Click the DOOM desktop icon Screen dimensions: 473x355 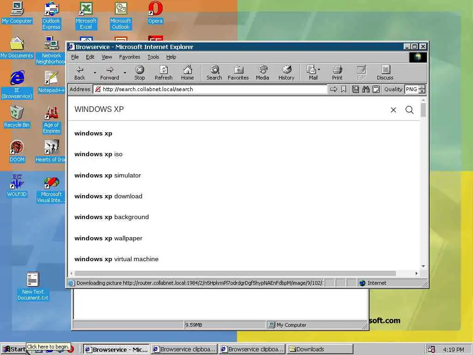[x=17, y=152]
